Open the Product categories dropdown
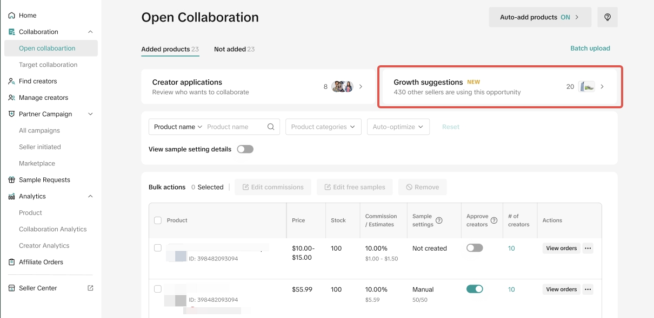The width and height of the screenshot is (654, 318). coord(323,127)
